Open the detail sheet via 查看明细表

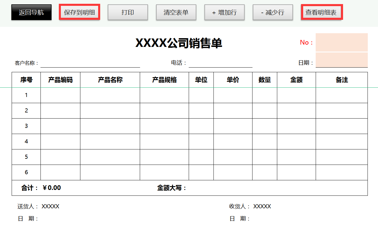click(x=322, y=13)
